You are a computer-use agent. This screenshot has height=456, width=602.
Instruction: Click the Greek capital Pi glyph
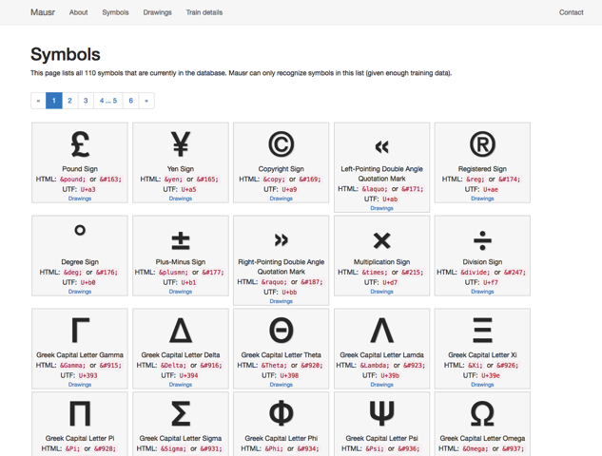[80, 413]
